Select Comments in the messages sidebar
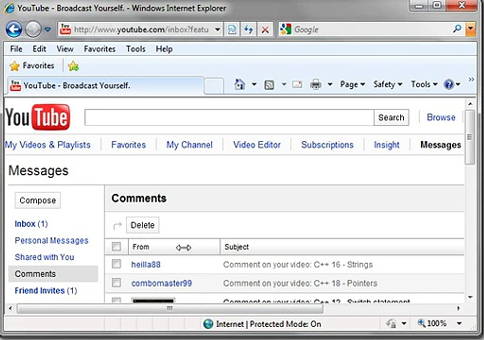This screenshot has width=484, height=340. point(53,274)
